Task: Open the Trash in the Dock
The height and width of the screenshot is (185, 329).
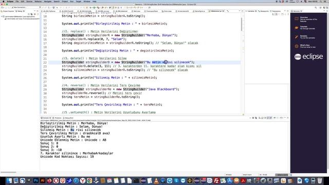Action: [x=320, y=180]
